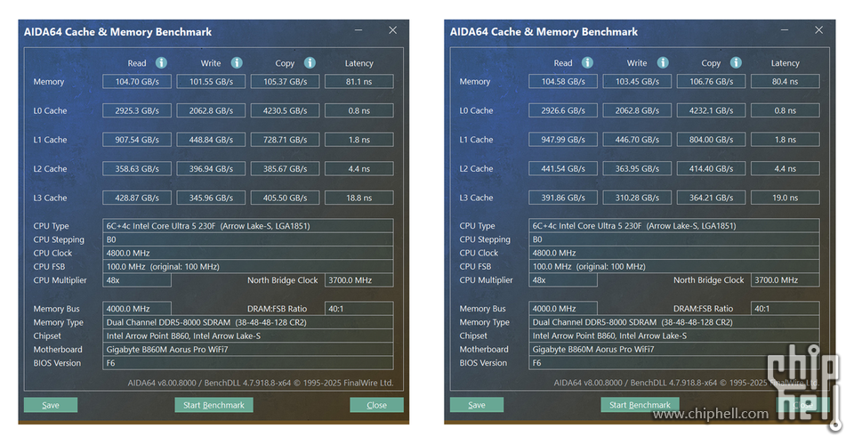
Task: Click the Write info icon in left window
Action: [237, 63]
